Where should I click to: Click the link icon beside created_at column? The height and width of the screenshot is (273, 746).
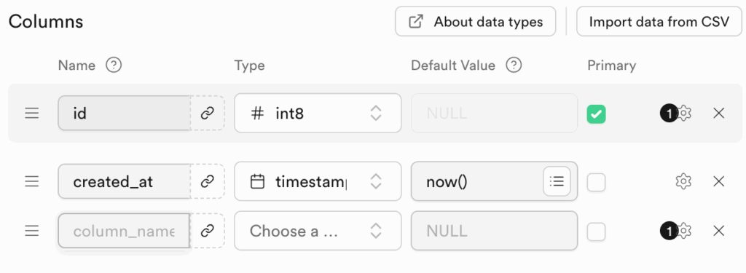click(207, 181)
